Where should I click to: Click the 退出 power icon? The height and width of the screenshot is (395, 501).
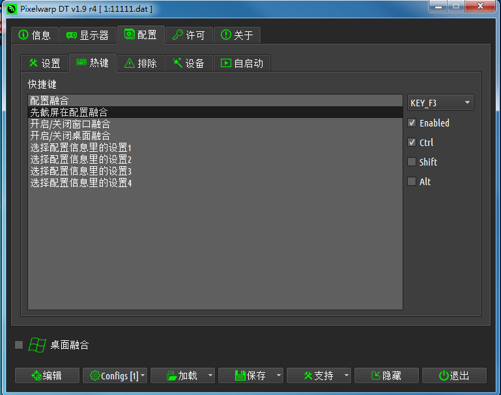pos(444,375)
